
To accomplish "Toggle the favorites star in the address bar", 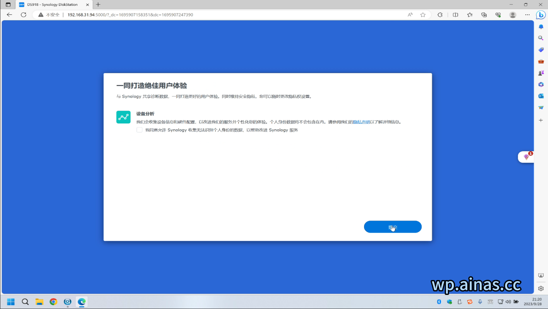I will 423,15.
